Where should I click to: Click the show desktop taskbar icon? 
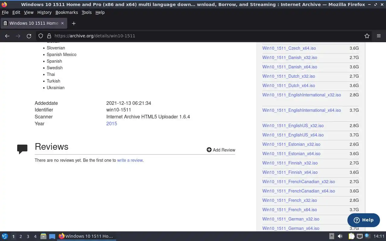coord(52,236)
